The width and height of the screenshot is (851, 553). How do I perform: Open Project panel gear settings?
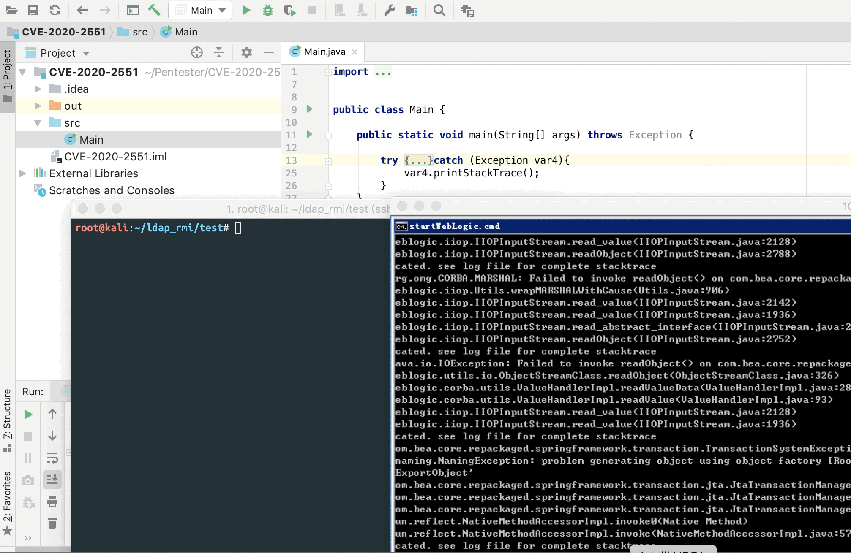point(246,53)
